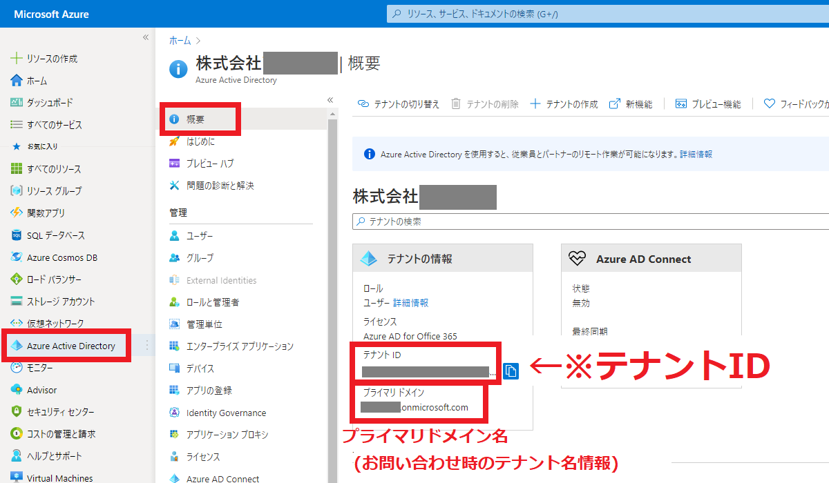Open options dots beside Azure Active Directory
Image resolution: width=829 pixels, height=483 pixels.
tap(146, 346)
